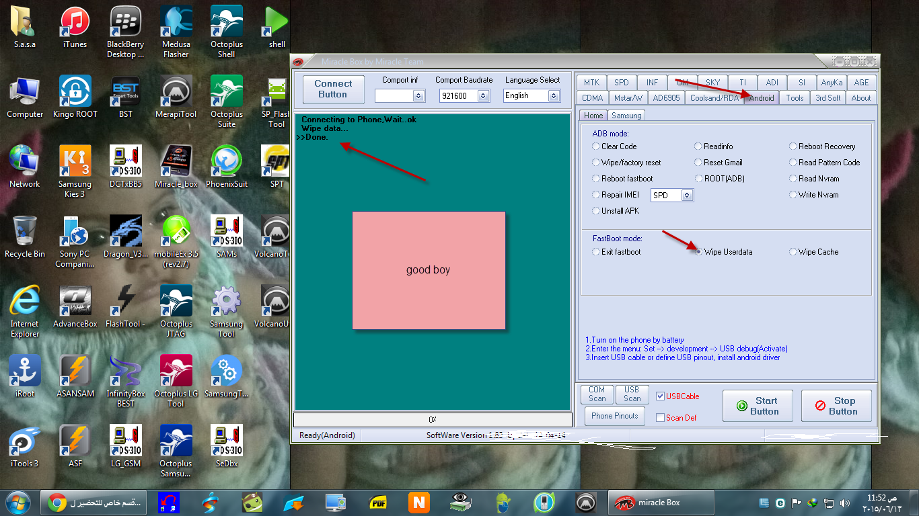The height and width of the screenshot is (516, 919).
Task: Open LG_GSM desktop icon
Action: [x=126, y=446]
